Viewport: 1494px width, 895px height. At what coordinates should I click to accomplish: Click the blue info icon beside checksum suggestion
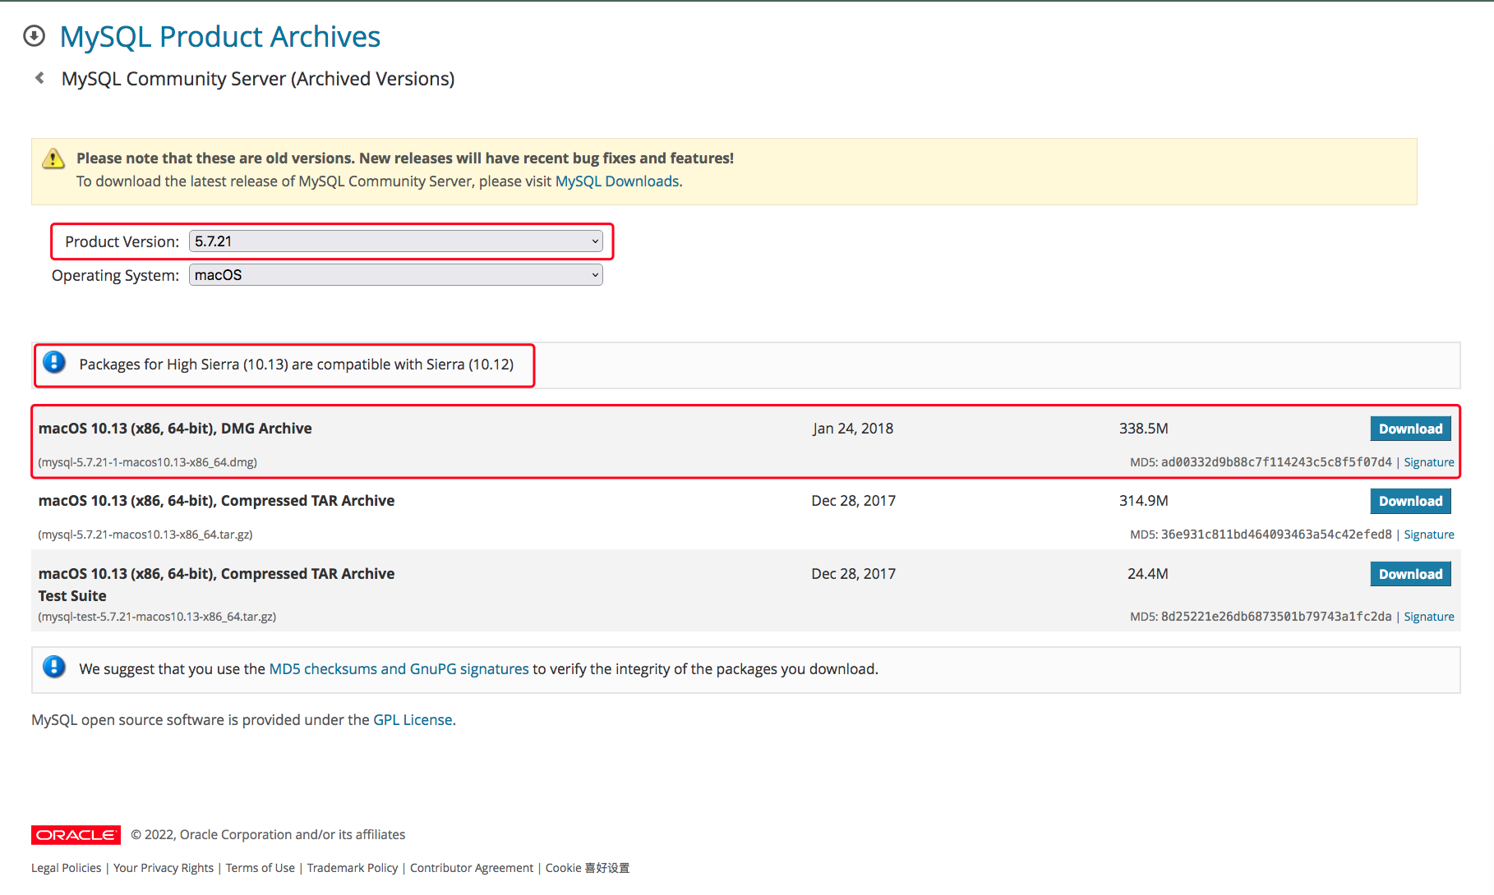pos(54,667)
